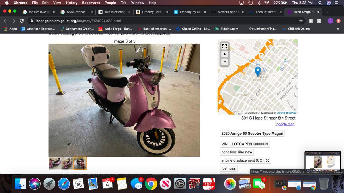Open Calendar showing June 4
This screenshot has height=193, width=344.
pyautogui.click(x=107, y=184)
